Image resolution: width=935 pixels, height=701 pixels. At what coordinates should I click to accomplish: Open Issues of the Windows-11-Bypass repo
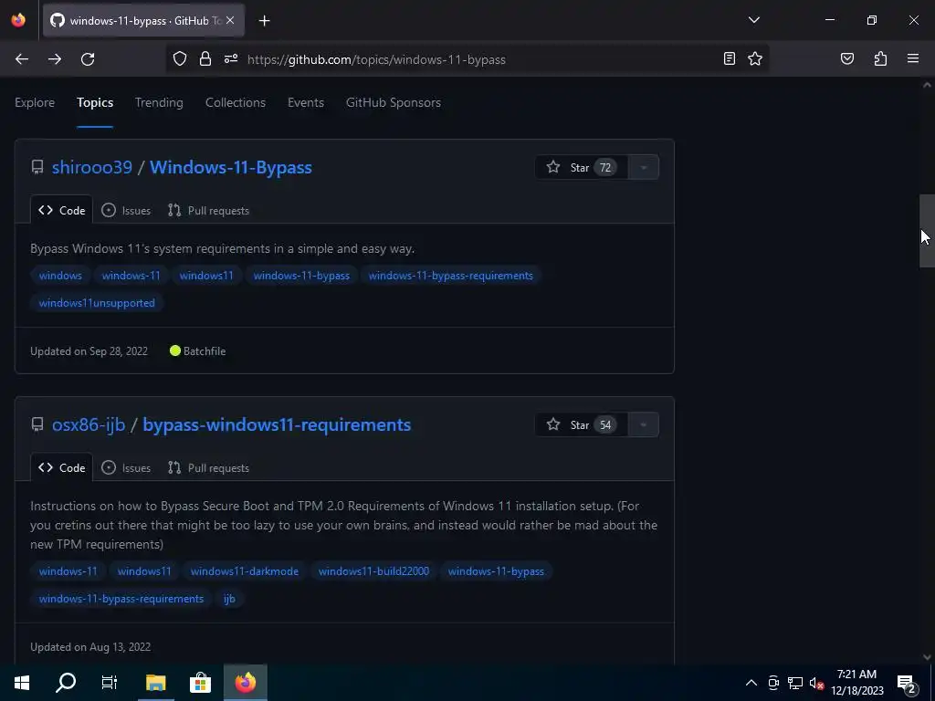tap(126, 211)
